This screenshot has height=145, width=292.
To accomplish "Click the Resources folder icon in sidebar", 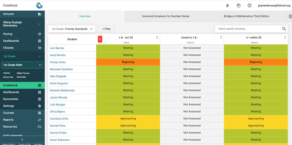I will point(39,127).
